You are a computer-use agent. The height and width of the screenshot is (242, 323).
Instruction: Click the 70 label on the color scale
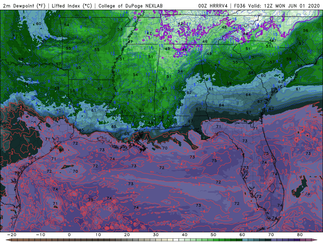[271, 235]
